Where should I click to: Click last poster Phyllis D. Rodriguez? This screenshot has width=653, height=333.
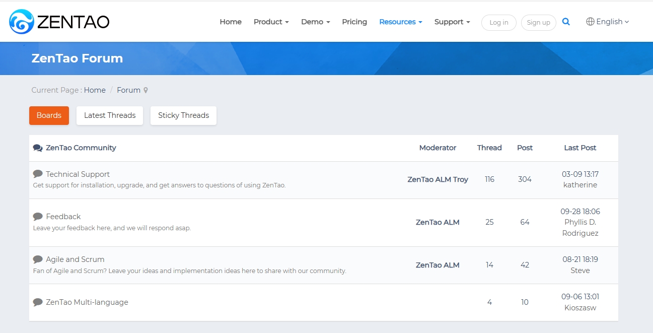580,228
